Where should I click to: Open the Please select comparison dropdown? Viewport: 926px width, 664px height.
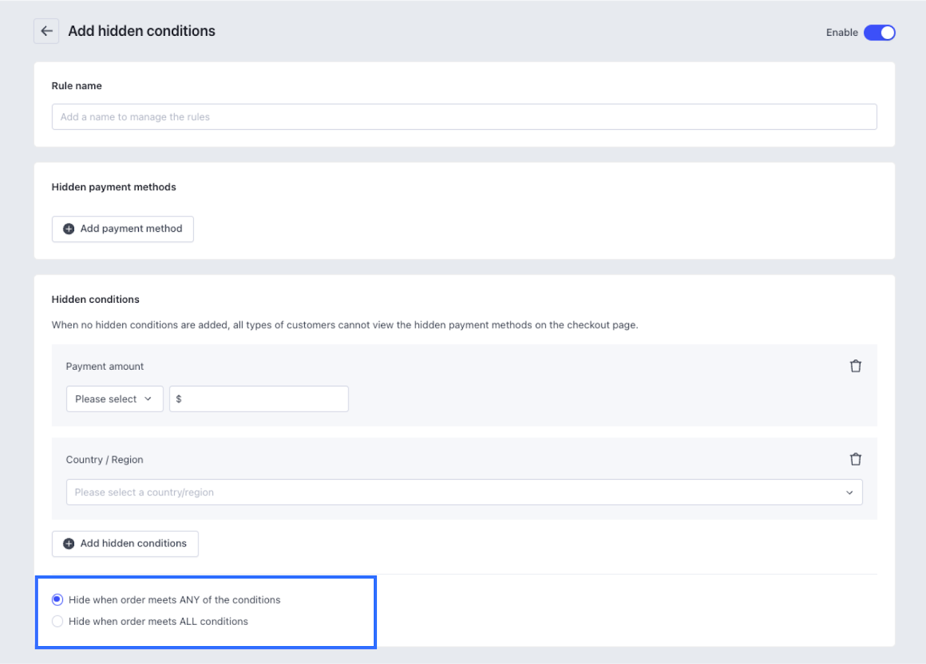point(115,399)
